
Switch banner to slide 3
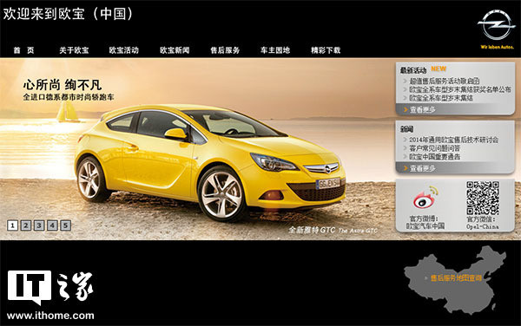[39, 225]
